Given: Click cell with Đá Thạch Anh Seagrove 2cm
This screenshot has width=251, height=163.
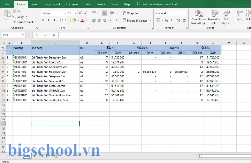Looking at the screenshot, I should 55,76.
